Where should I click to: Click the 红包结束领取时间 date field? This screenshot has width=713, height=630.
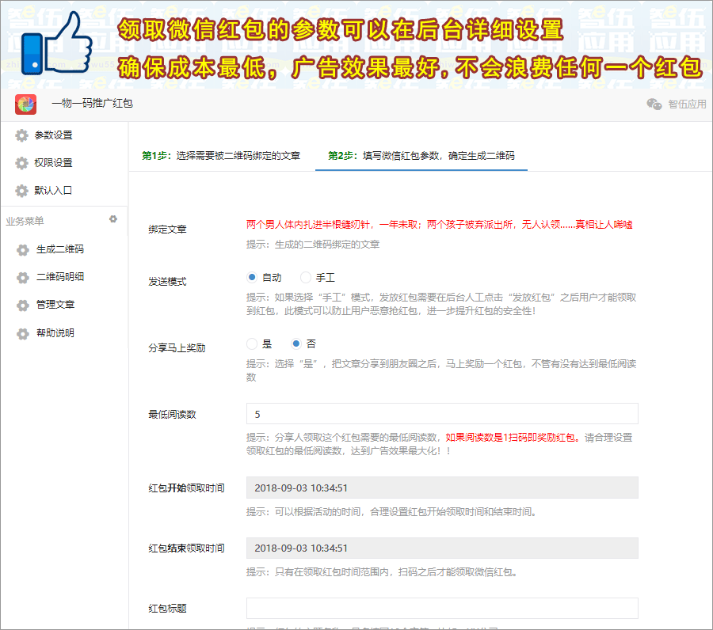(442, 548)
